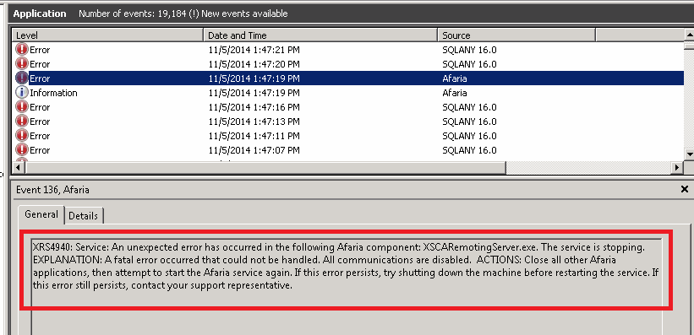Click Afaria source in the selected Error row
694x335 pixels.
point(455,78)
